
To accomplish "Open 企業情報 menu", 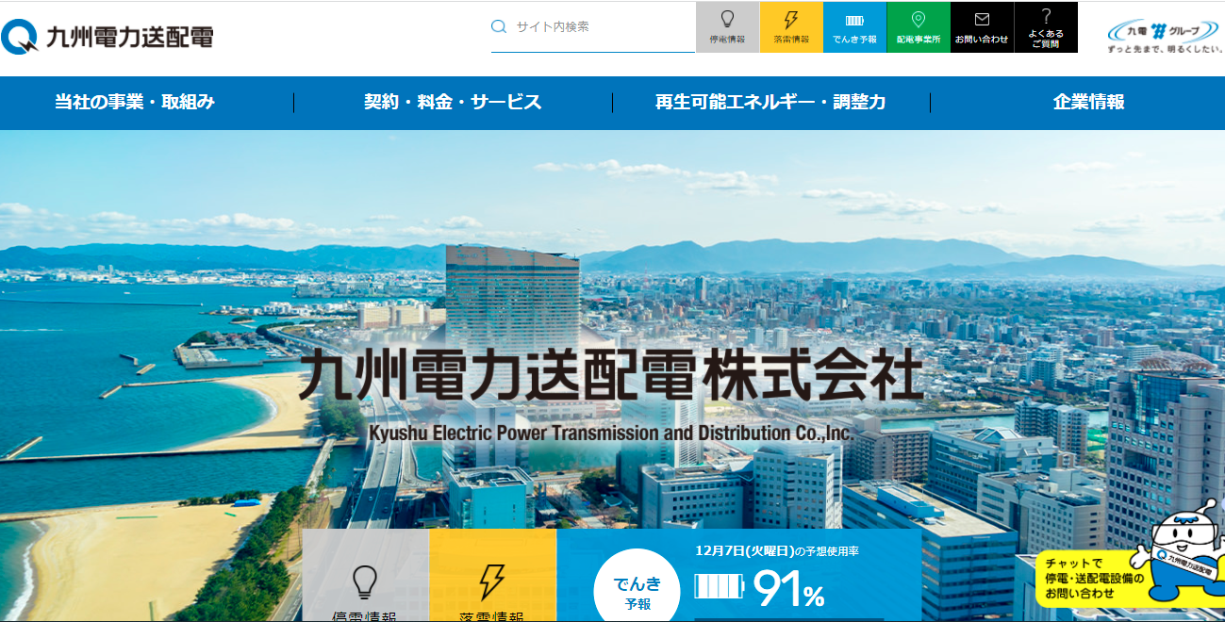I will [1088, 103].
